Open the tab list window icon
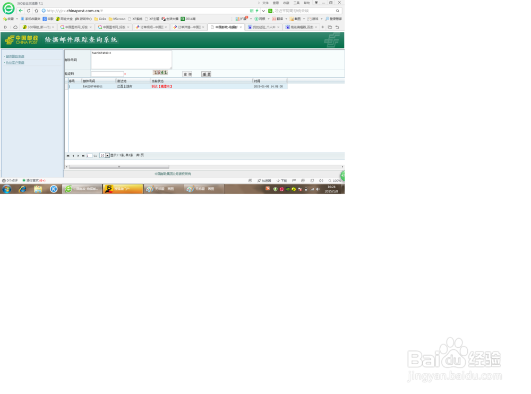The height and width of the screenshot is (394, 531). tap(330, 27)
